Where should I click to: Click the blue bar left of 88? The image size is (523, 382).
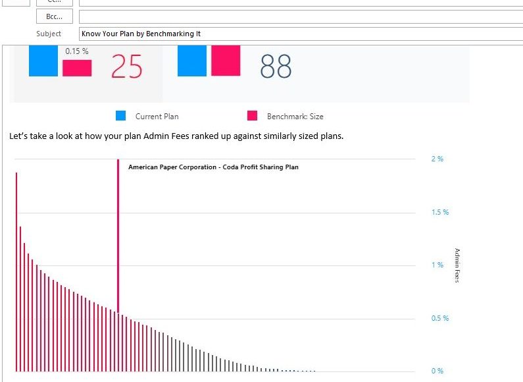(192, 61)
